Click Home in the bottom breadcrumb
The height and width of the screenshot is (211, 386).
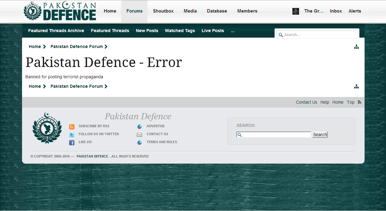pos(35,86)
